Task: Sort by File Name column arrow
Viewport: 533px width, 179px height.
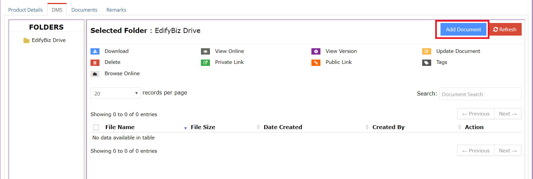Action: point(185,128)
